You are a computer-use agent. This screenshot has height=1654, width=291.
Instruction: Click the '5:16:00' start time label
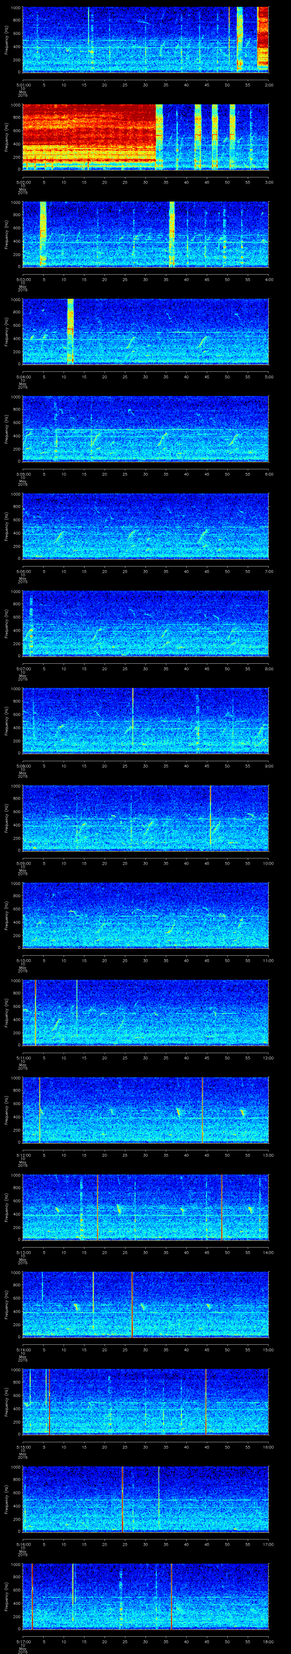24,1544
